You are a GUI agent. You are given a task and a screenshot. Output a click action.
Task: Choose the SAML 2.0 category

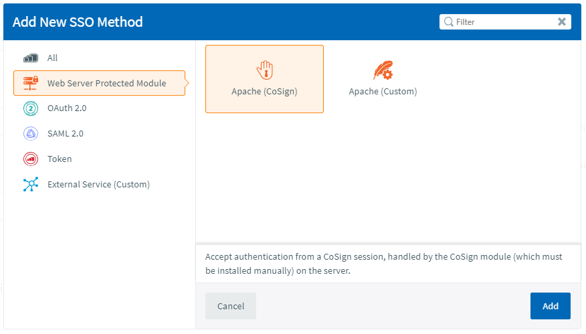click(x=66, y=134)
